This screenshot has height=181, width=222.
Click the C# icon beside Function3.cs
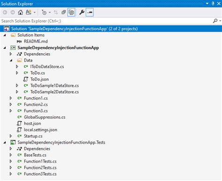tap(19, 111)
